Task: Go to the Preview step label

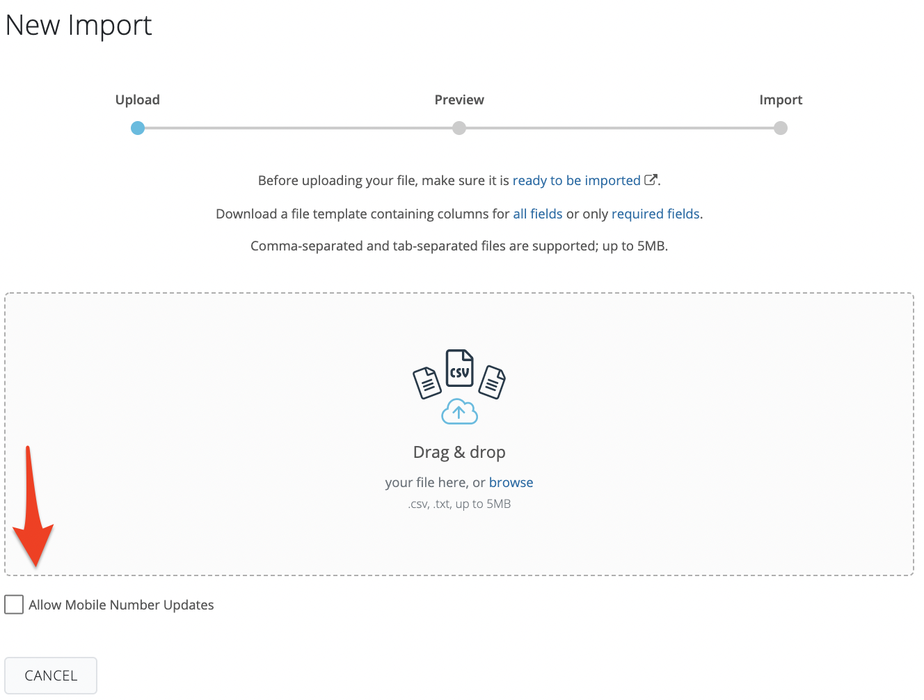Action: [459, 100]
